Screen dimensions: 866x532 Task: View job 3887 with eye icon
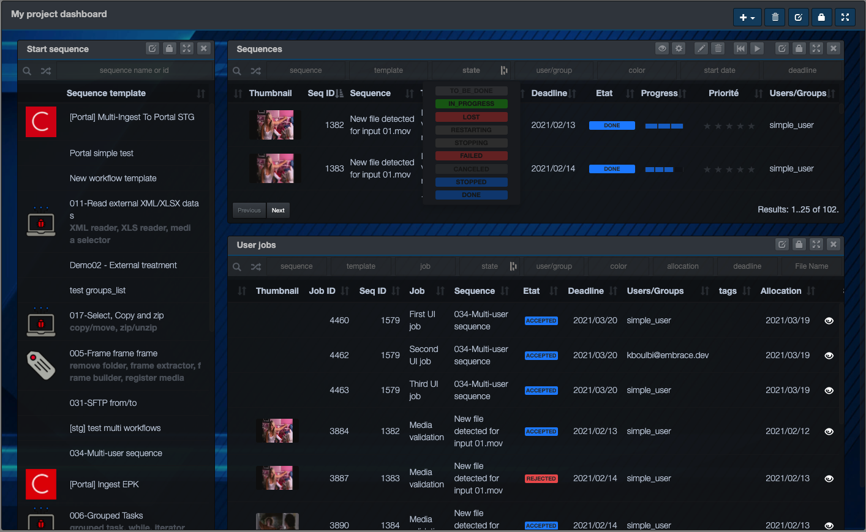click(829, 479)
